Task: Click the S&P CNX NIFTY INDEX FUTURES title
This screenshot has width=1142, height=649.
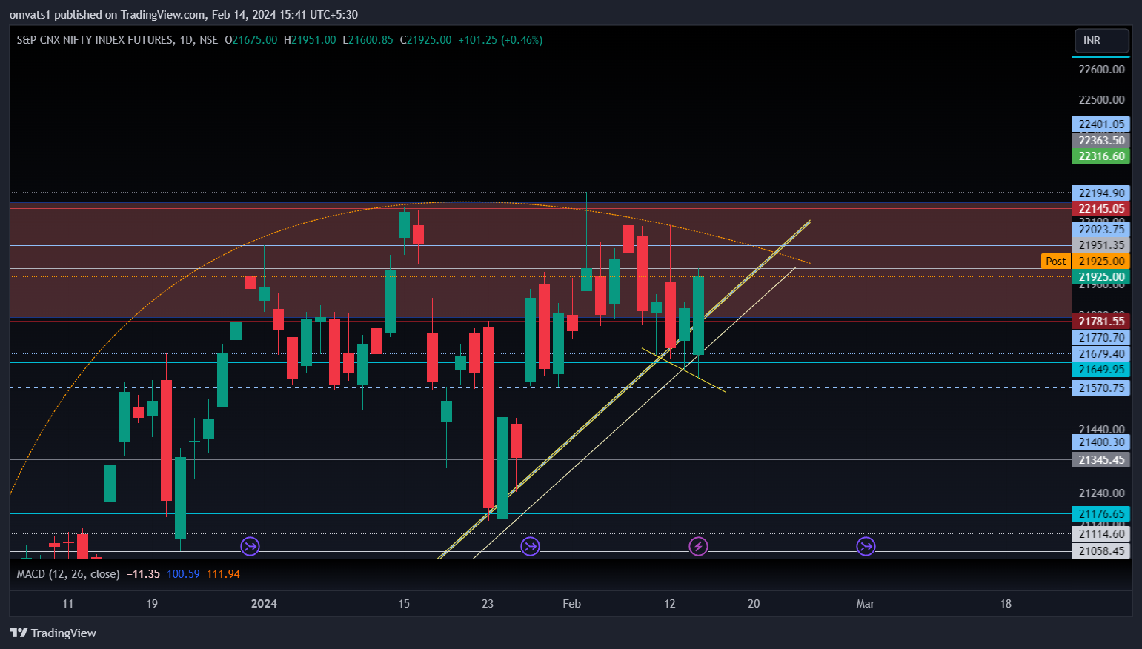Action: (x=95, y=40)
